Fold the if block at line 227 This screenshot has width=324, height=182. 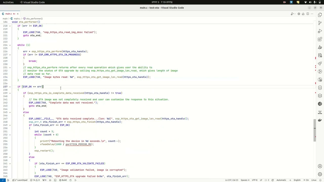tap(10, 55)
